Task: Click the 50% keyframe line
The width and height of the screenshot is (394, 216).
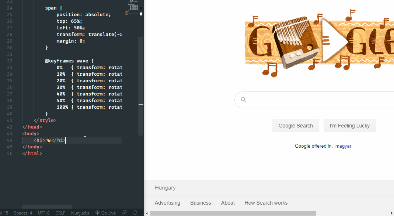Action: click(x=90, y=101)
